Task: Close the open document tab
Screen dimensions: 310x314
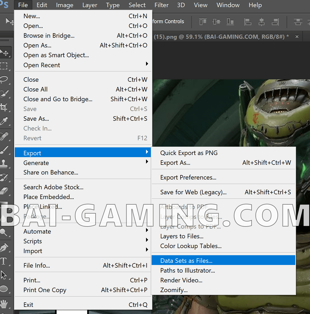Action: [297, 37]
